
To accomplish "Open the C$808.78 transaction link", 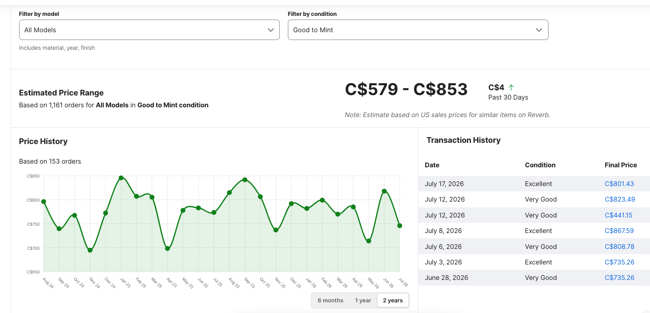I will click(x=619, y=246).
